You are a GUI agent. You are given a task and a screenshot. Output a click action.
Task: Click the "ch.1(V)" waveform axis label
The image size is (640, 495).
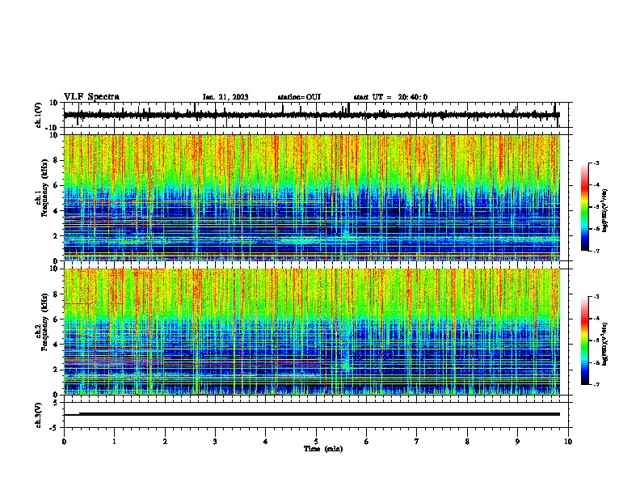pos(39,115)
